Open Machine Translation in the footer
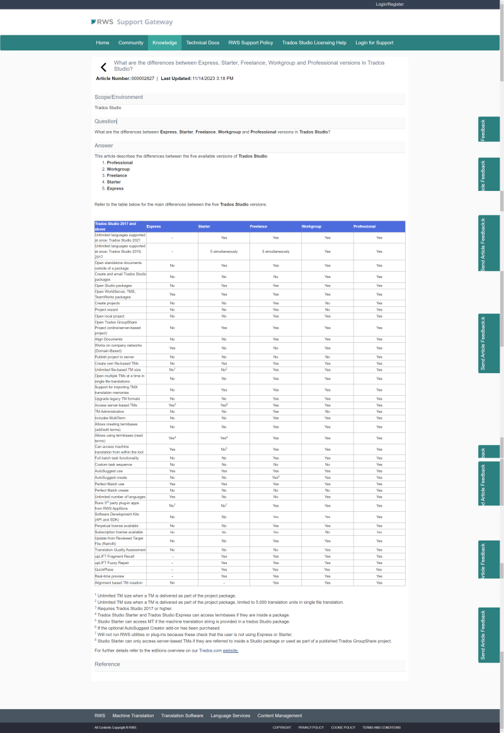Screen dimensions: 504x733 pyautogui.click(x=133, y=716)
